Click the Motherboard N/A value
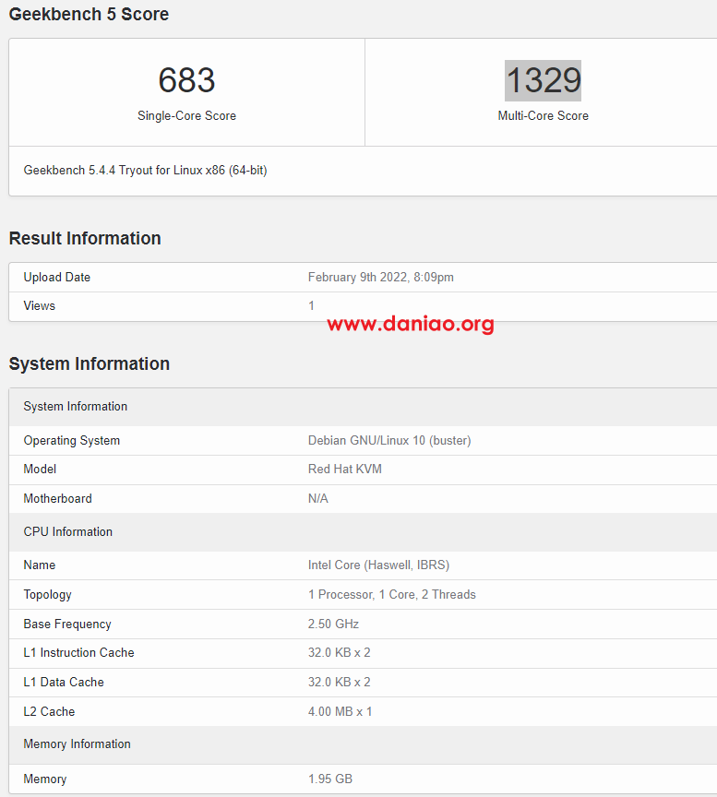717x797 pixels. pos(318,499)
